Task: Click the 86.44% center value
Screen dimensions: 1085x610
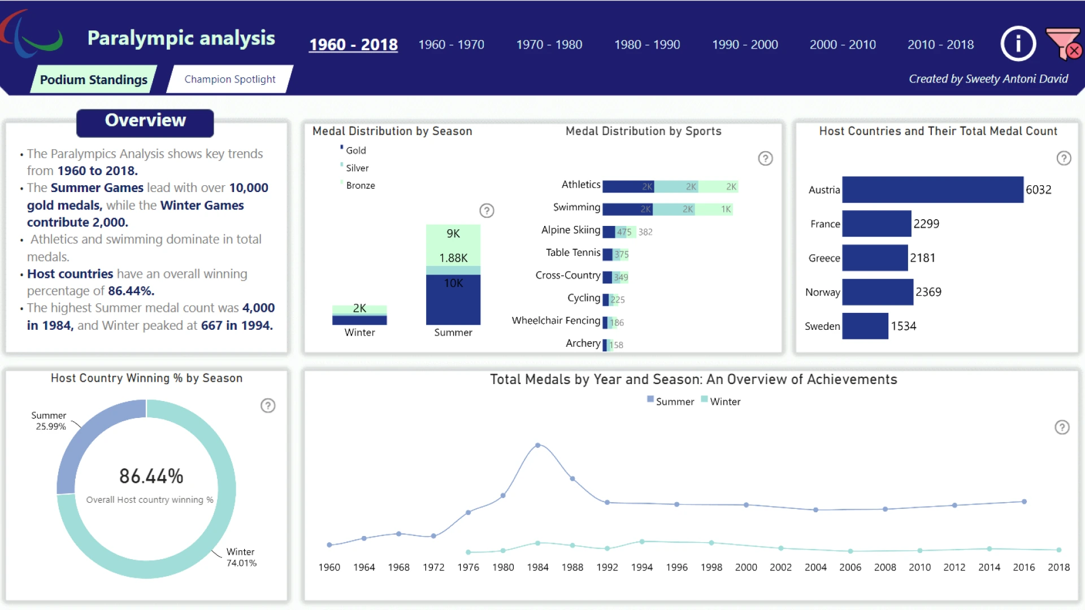Action: (x=151, y=476)
